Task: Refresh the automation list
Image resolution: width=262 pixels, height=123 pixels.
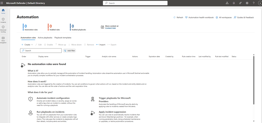Action: pos(178,17)
